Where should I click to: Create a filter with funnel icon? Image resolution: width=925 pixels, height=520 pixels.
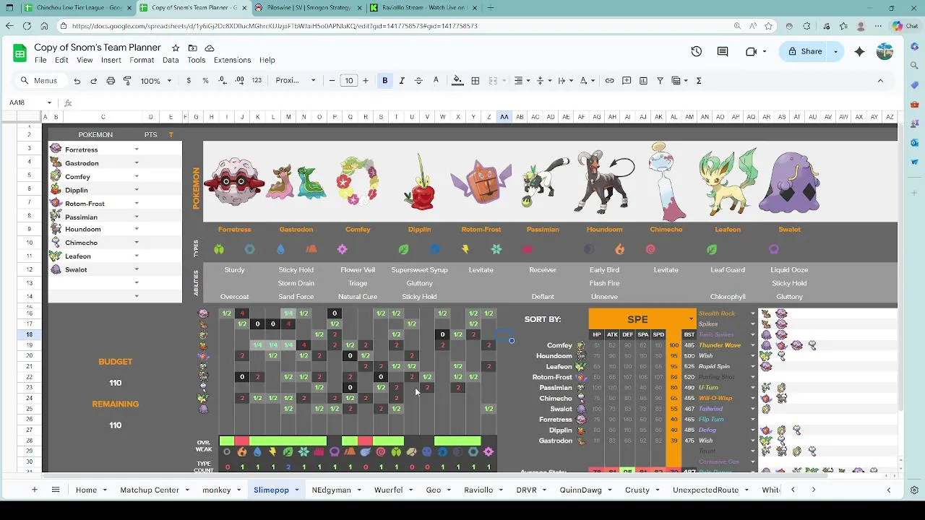(660, 81)
